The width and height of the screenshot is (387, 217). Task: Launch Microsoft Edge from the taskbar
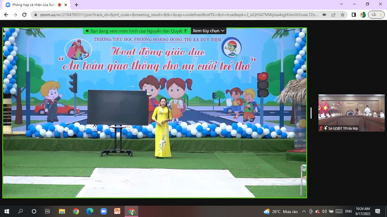click(90, 212)
